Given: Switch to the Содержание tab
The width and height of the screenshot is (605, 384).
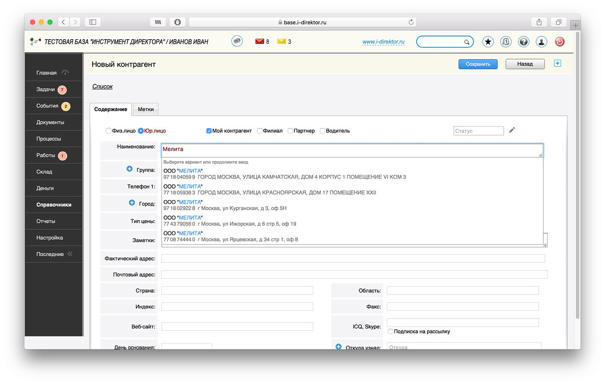Looking at the screenshot, I should pyautogui.click(x=111, y=109).
